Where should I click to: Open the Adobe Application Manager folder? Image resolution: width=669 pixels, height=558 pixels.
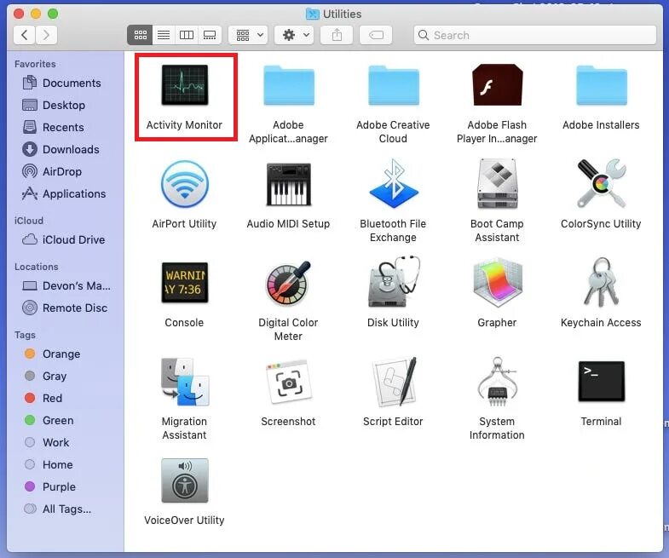click(x=289, y=85)
